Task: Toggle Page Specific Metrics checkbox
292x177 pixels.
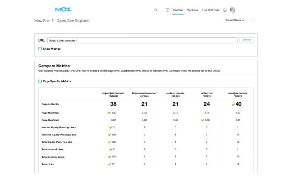Action: point(40,81)
